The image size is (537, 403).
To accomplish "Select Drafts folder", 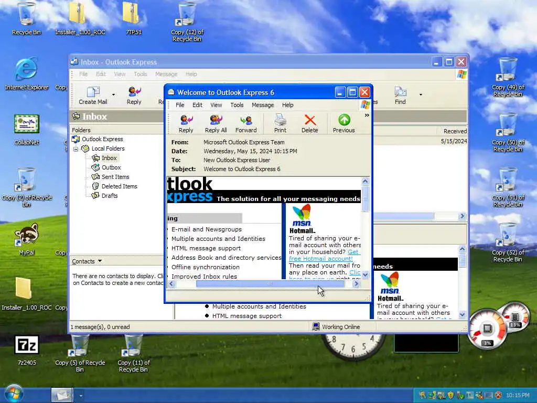I will tap(109, 196).
